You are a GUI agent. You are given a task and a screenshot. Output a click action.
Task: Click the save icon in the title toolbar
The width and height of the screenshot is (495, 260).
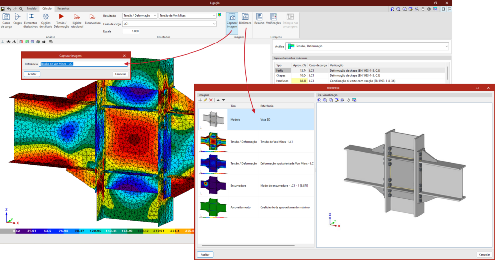pyautogui.click(x=3, y=9)
